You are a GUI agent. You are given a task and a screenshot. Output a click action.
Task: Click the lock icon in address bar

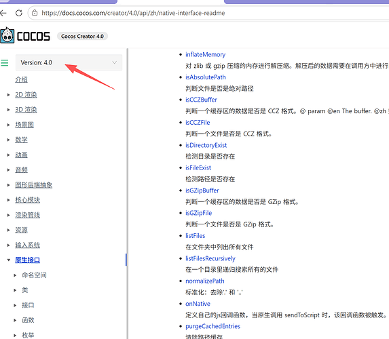tap(35, 13)
